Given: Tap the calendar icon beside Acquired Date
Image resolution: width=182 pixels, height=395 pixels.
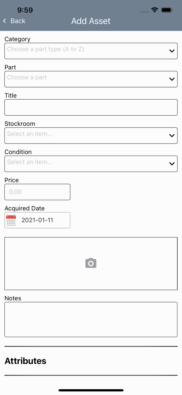Looking at the screenshot, I should pyautogui.click(x=11, y=220).
